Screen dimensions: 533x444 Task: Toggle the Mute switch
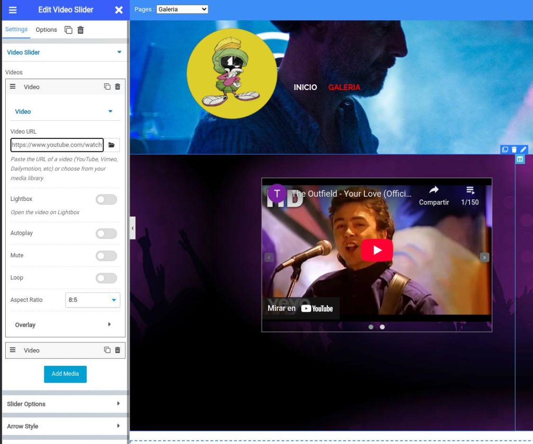[106, 256]
